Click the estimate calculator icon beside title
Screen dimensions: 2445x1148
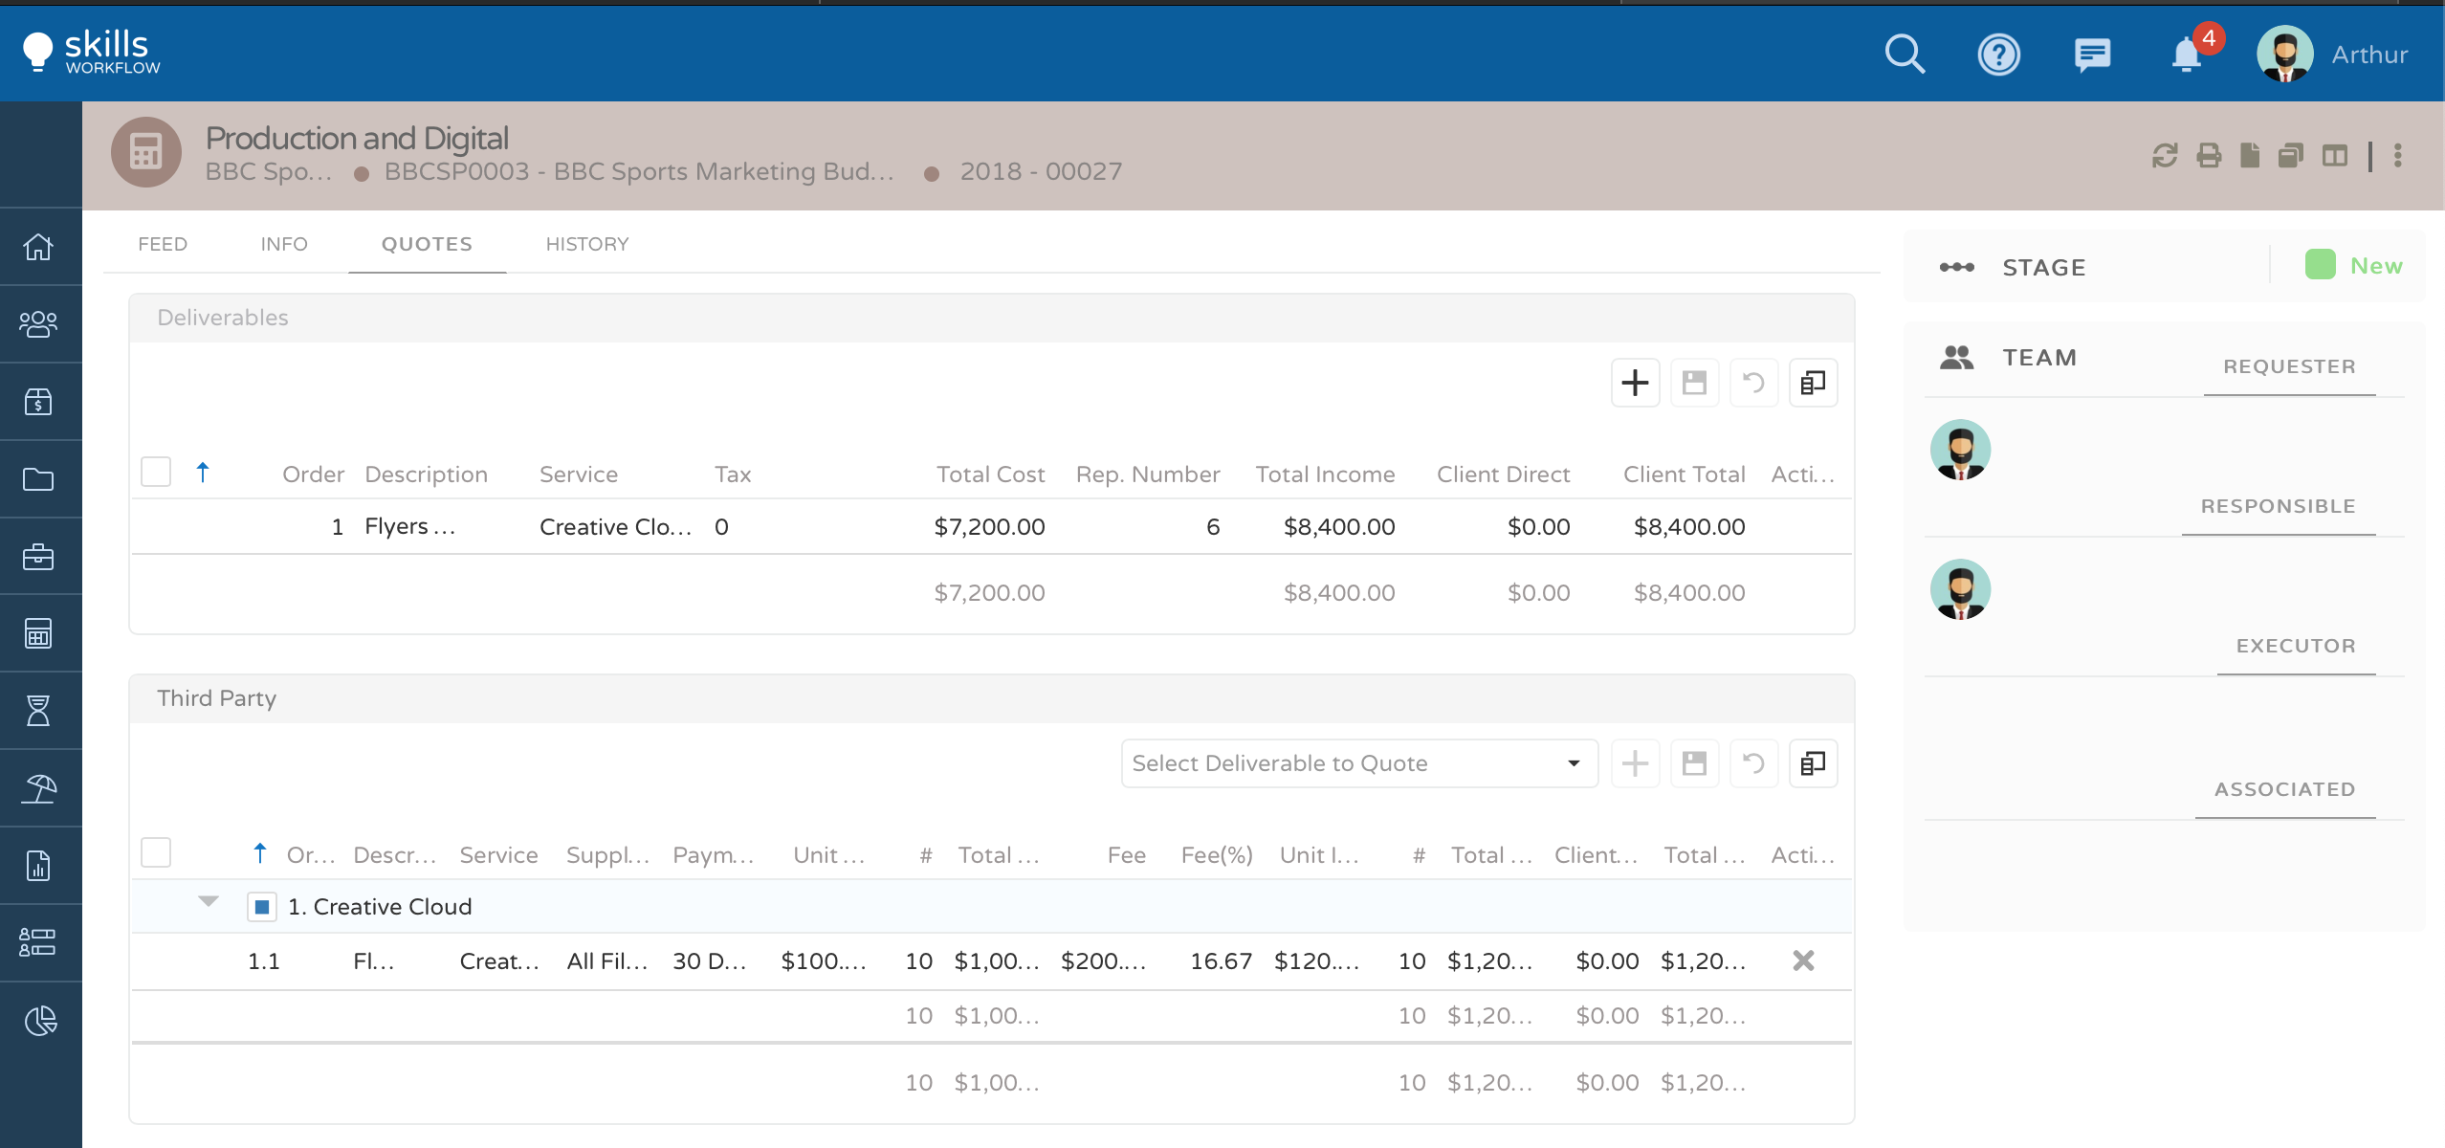pos(145,151)
